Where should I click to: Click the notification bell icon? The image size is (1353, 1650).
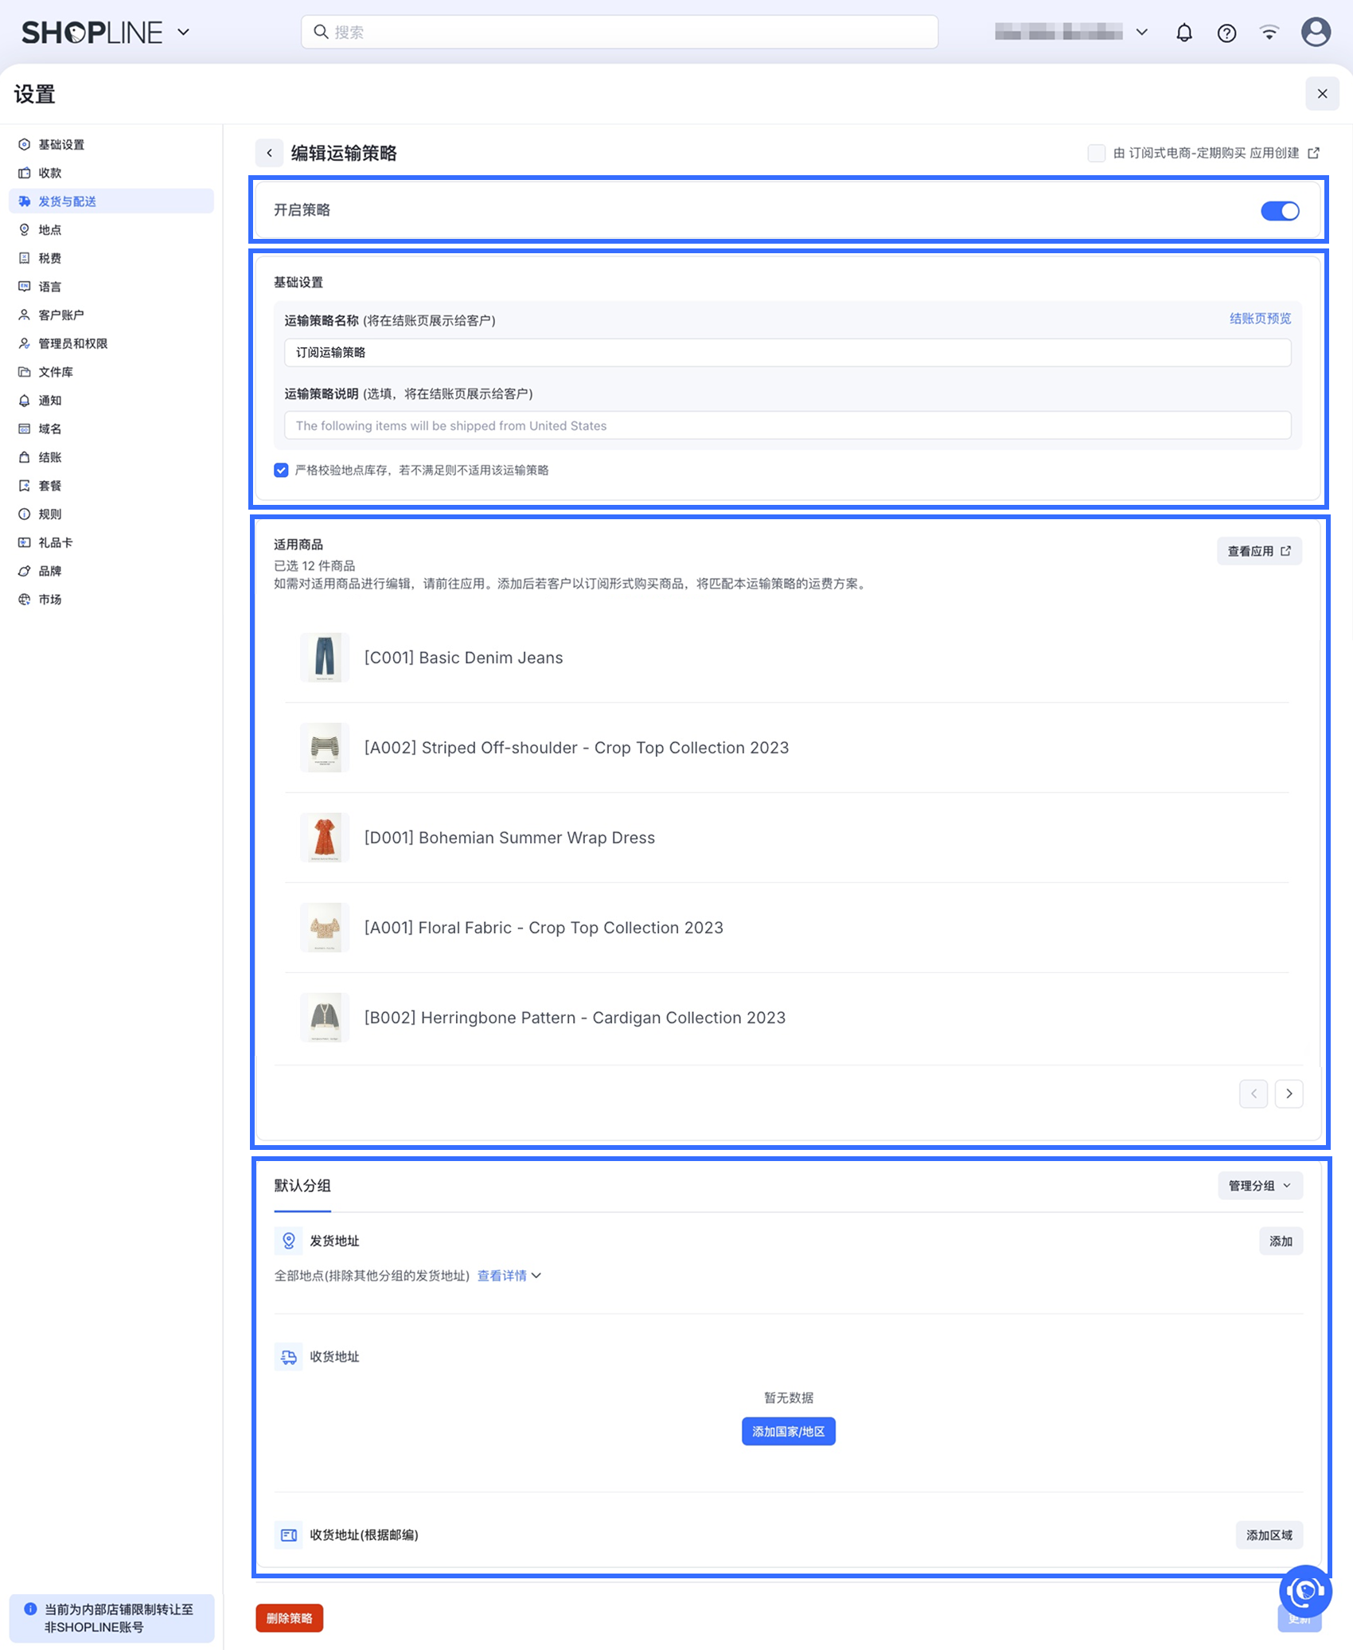pyautogui.click(x=1184, y=33)
